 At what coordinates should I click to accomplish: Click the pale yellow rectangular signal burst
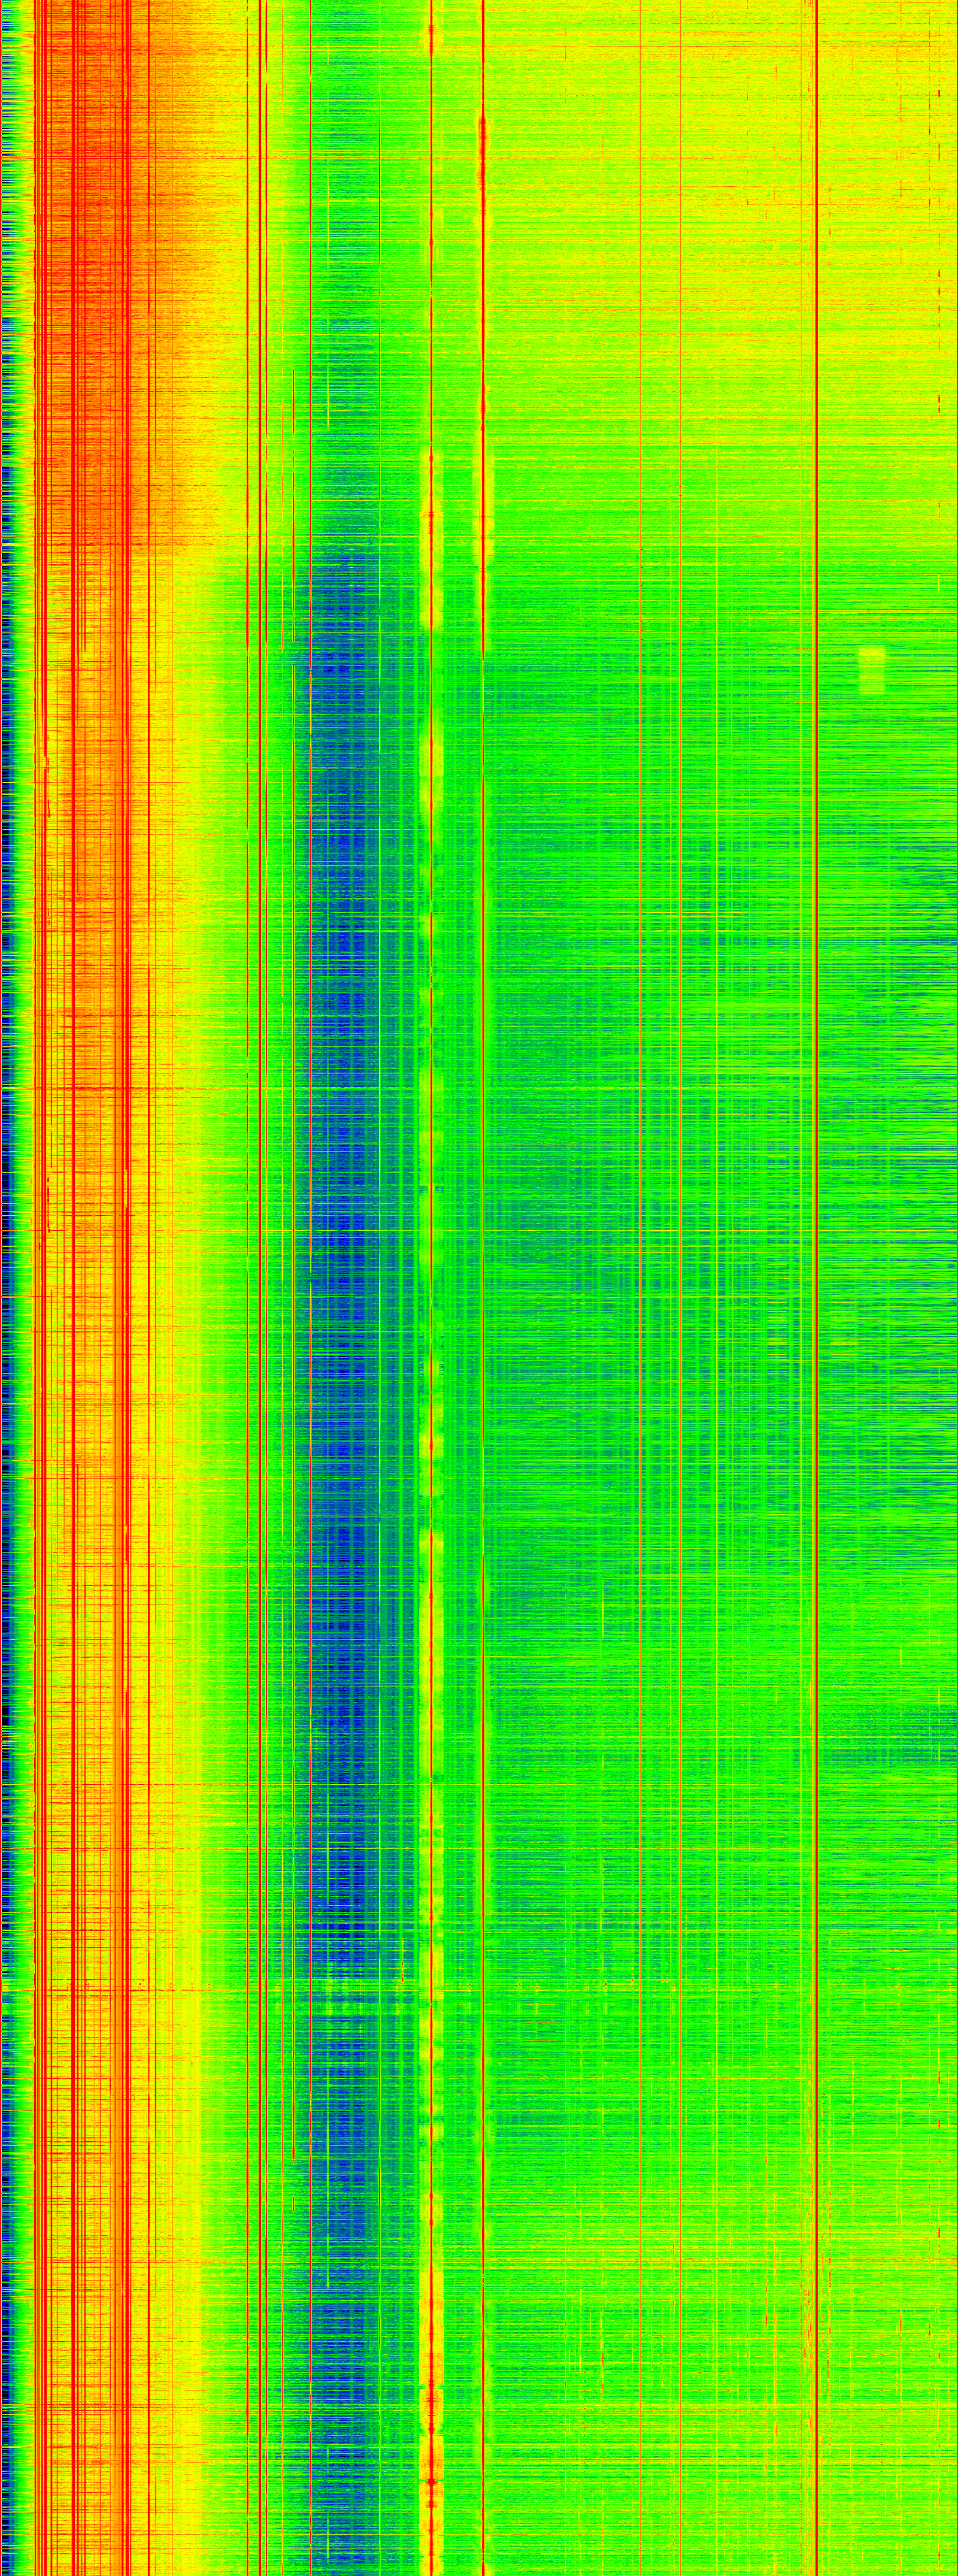coord(872,670)
